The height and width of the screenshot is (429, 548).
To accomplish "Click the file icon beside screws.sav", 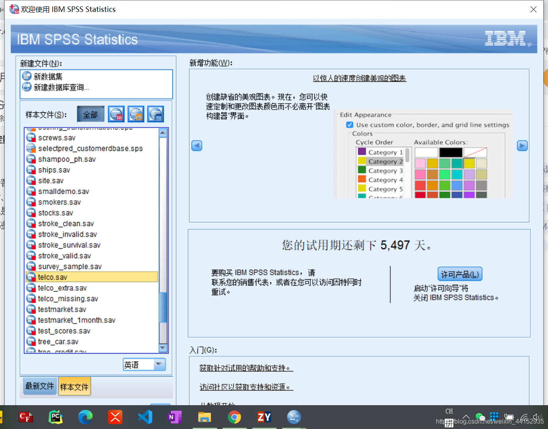I will point(31,137).
